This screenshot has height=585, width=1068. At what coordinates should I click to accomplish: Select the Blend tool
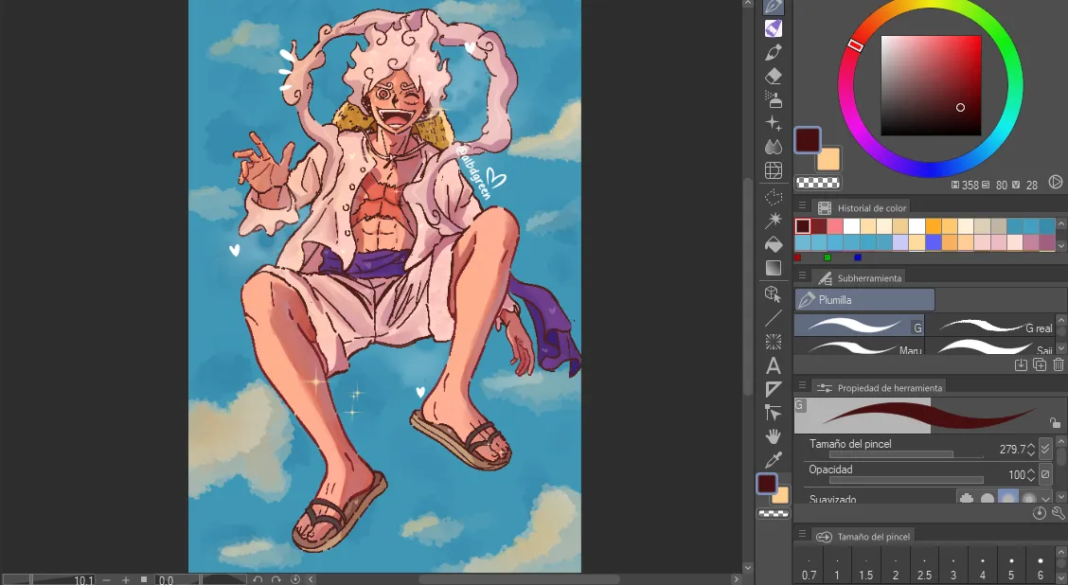pos(774,147)
